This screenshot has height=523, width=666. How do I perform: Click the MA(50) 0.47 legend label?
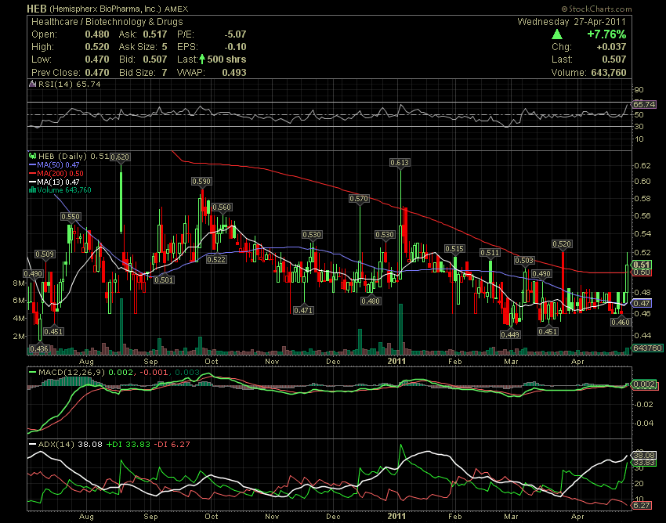[58, 164]
